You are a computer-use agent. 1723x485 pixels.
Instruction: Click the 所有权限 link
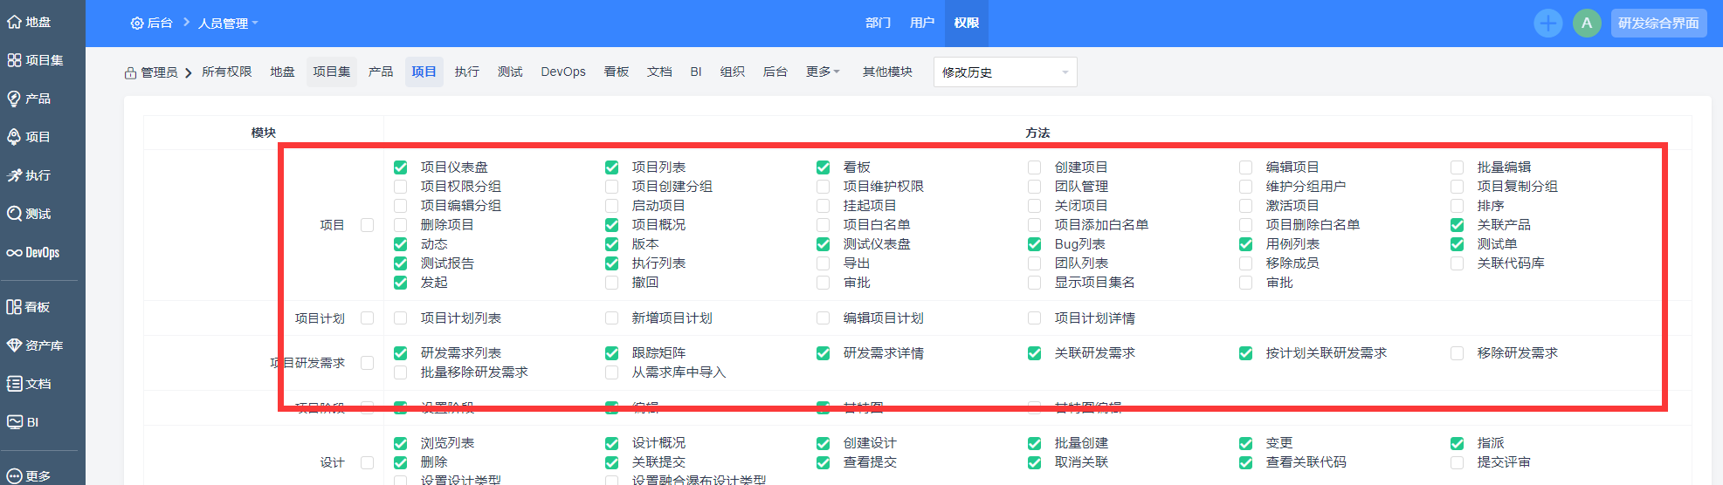227,72
